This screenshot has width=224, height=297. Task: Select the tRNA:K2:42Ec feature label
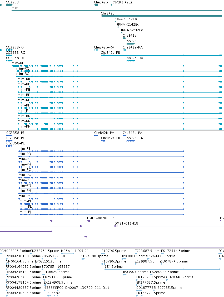click(x=128, y=24)
